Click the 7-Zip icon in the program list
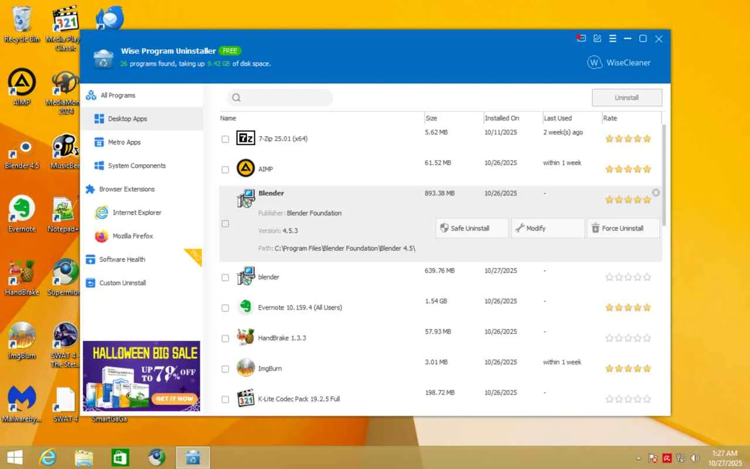Image resolution: width=750 pixels, height=469 pixels. tap(246, 138)
